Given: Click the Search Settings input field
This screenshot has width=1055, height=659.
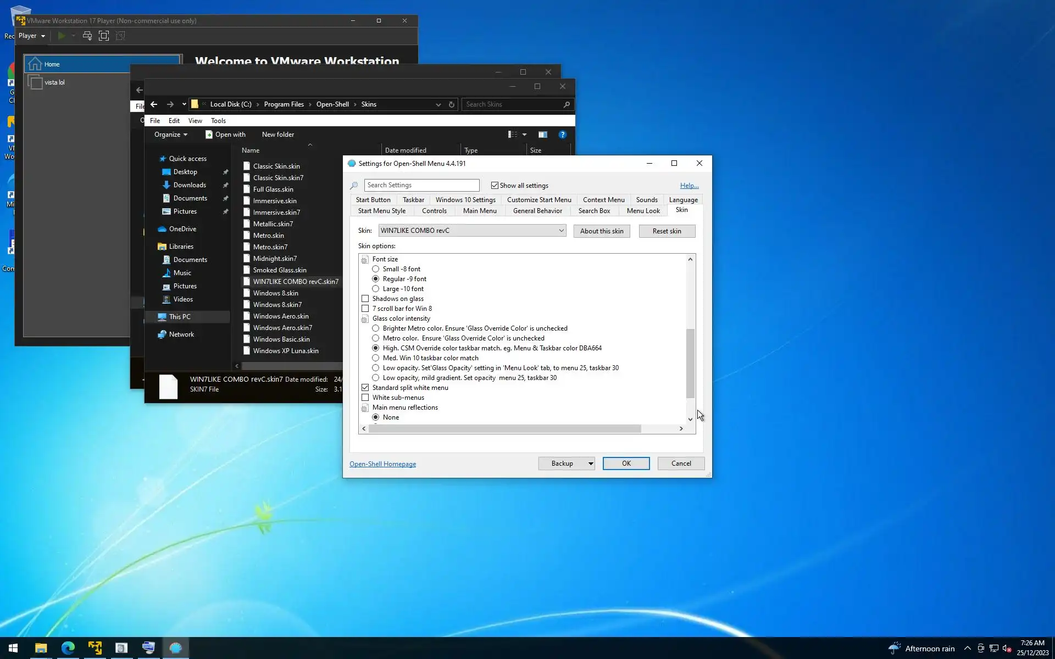Looking at the screenshot, I should click(x=421, y=185).
